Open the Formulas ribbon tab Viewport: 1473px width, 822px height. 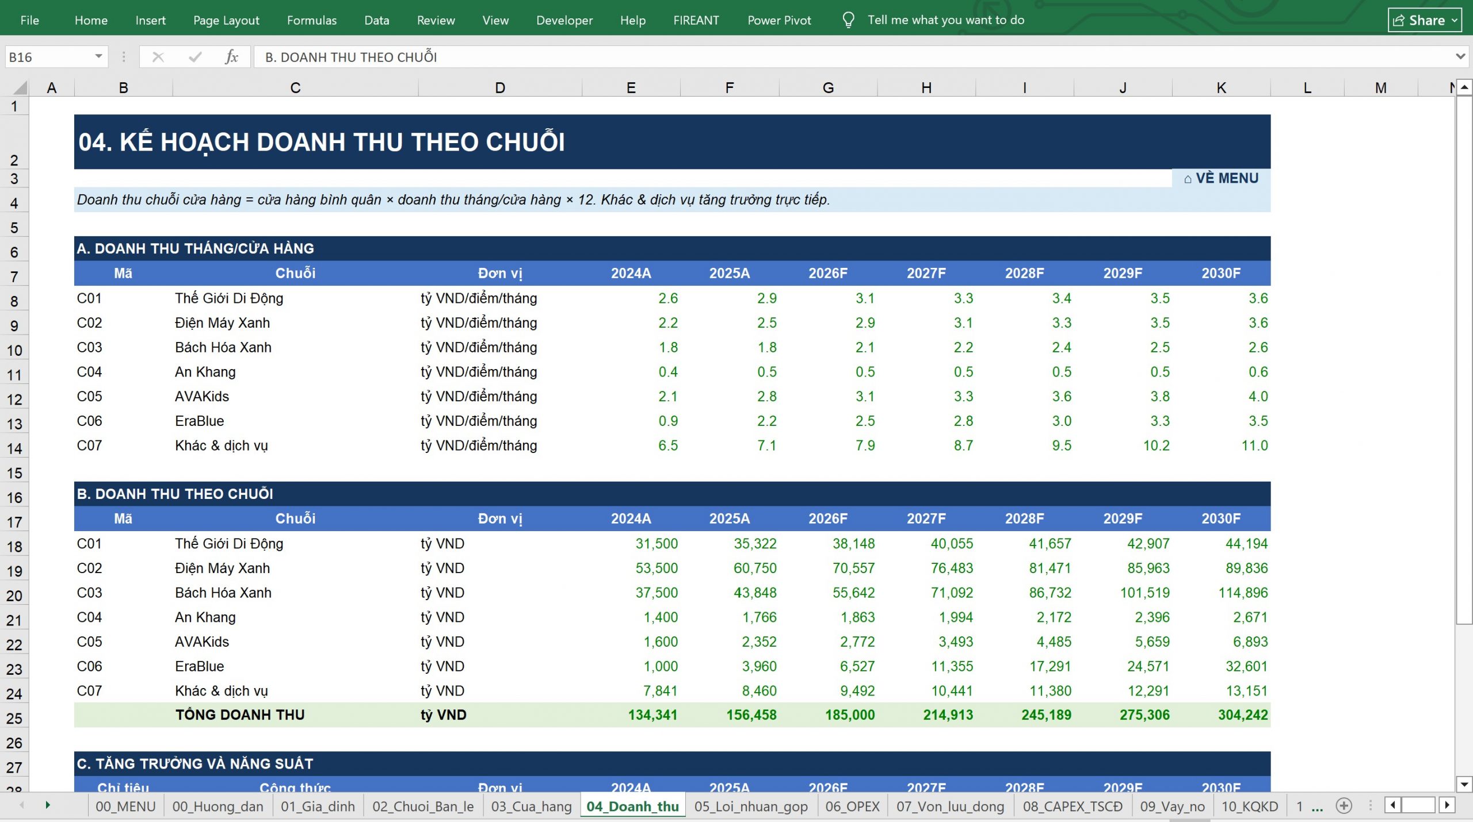[x=312, y=20]
